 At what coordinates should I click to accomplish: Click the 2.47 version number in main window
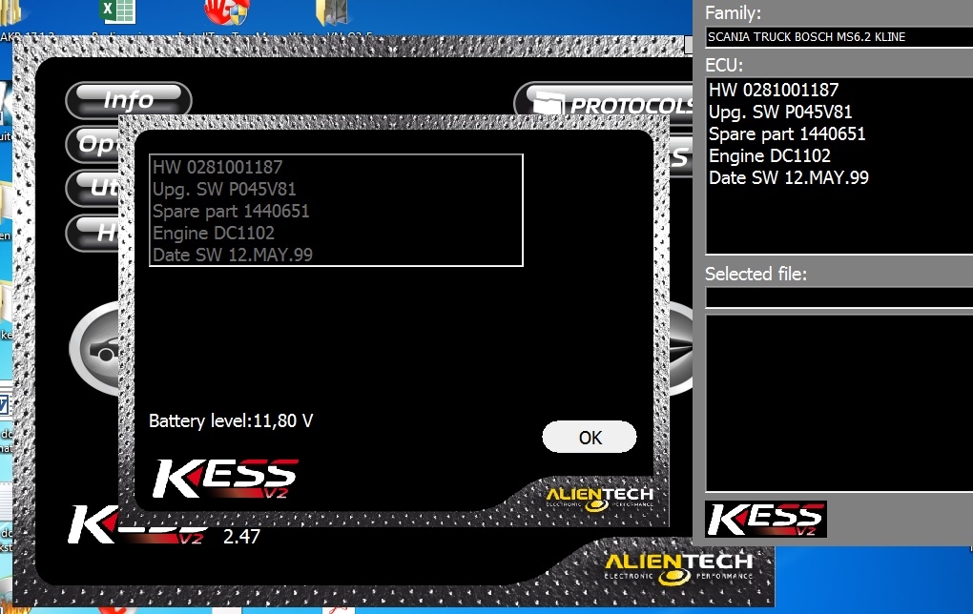[x=241, y=537]
